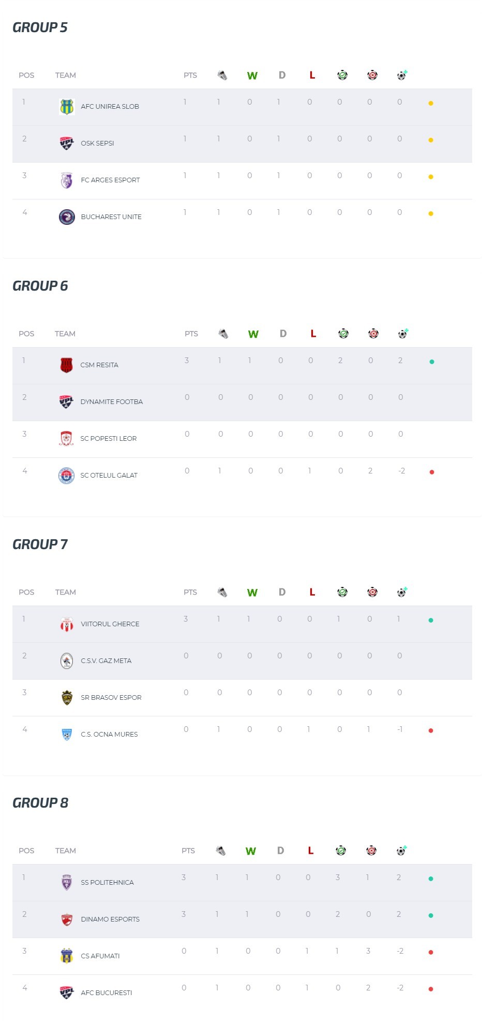The height and width of the screenshot is (1021, 482).
Task: Click the goals-conceded icon in Group 7
Action: [372, 593]
